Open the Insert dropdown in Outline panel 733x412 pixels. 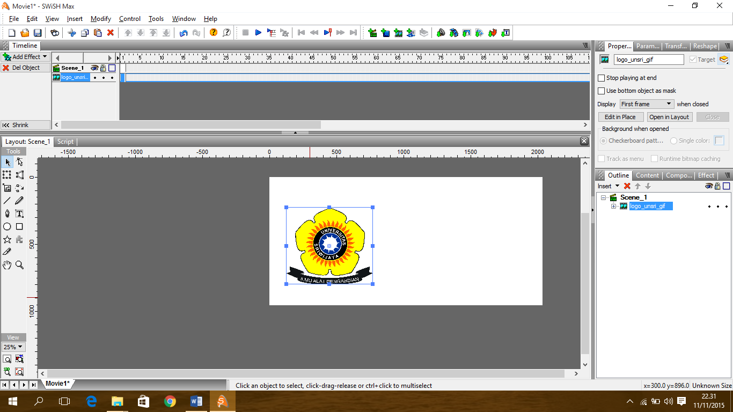click(x=609, y=186)
